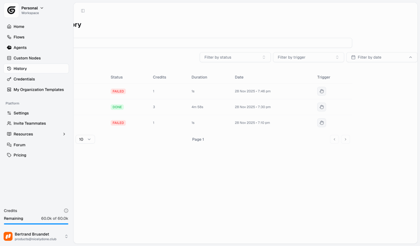Open the Filter by status dropdown
Image resolution: width=420 pixels, height=246 pixels.
pyautogui.click(x=235, y=57)
